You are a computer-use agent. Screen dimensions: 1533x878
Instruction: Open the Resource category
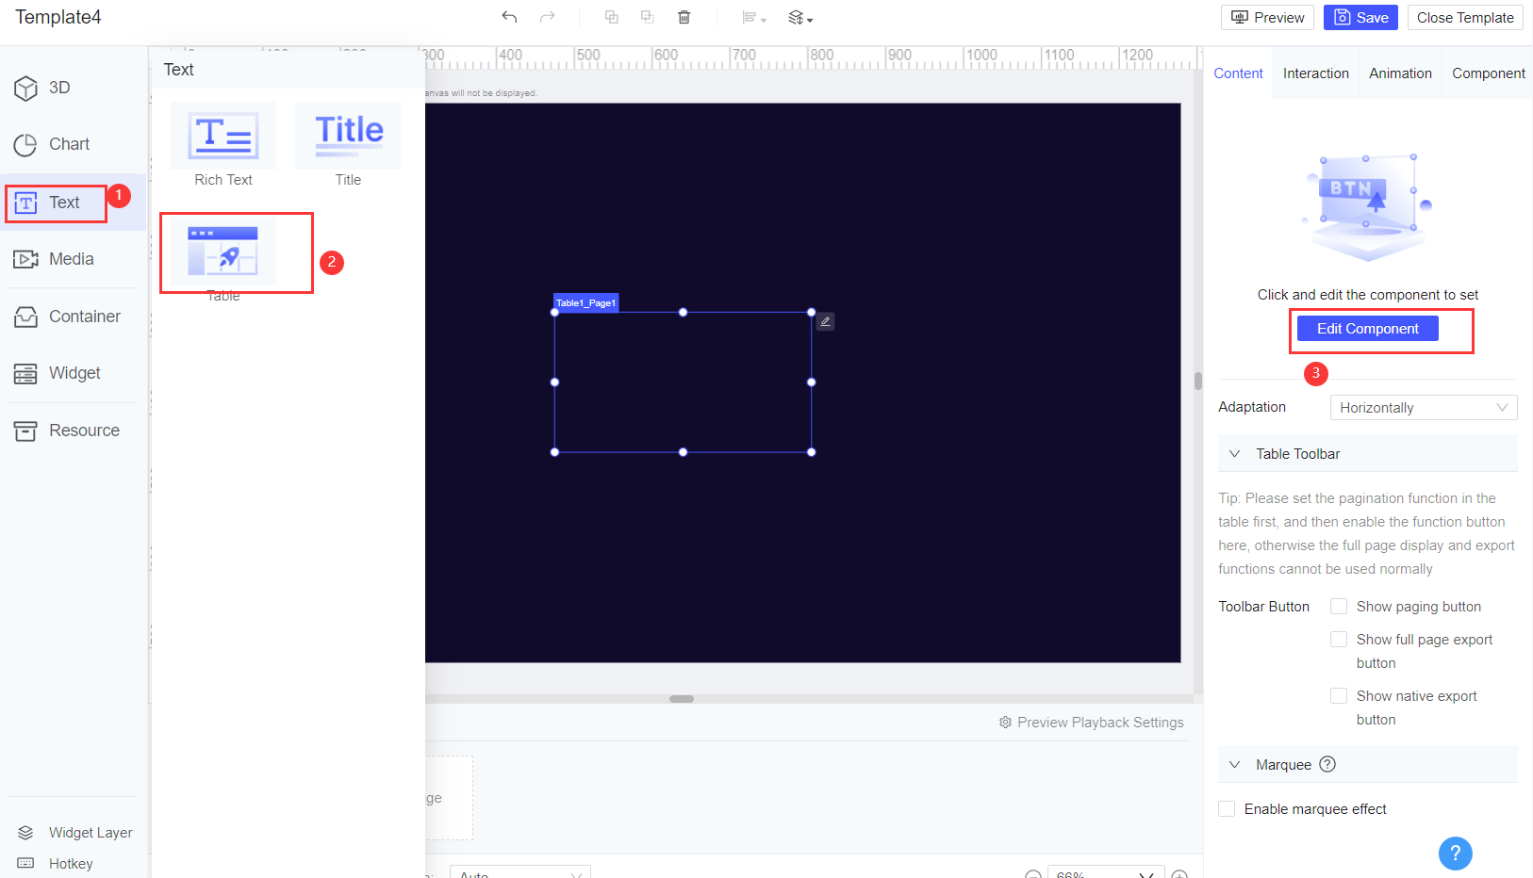71,431
